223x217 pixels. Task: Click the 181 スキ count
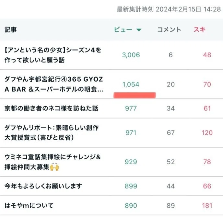(x=207, y=206)
